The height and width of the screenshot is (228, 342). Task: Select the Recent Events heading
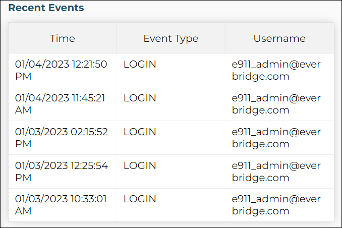46,8
